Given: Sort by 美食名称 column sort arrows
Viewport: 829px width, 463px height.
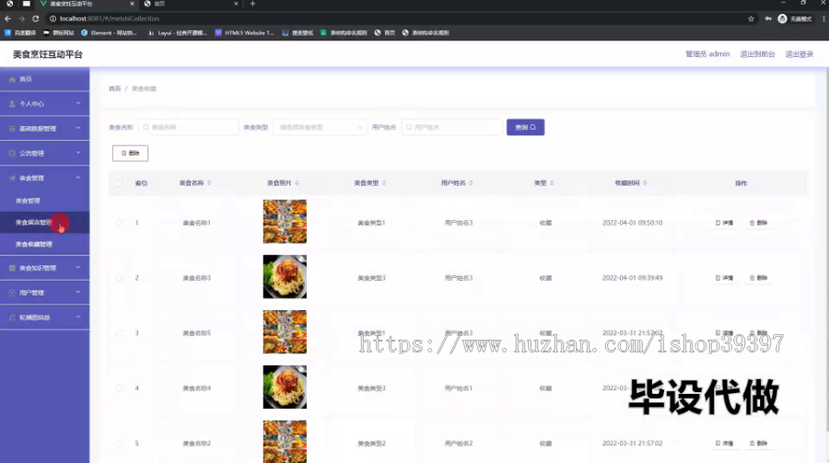Looking at the screenshot, I should point(209,183).
